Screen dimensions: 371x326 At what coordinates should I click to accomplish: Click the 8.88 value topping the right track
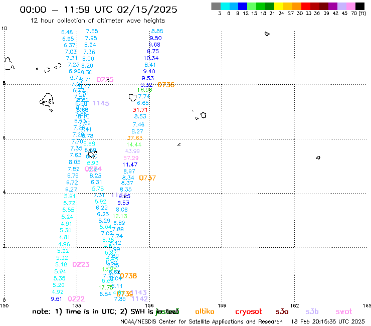(157, 31)
